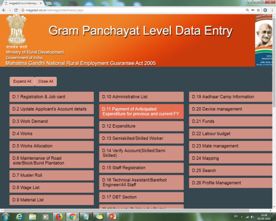Image resolution: width=276 pixels, height=221 pixels.
Task: Expand D.6 Maintenance of Road side Plantation
Action: pos(51,161)
